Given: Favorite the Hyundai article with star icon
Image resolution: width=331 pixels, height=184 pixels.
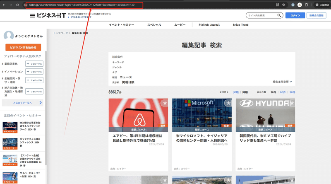Looking at the screenshot, I should pyautogui.click(x=292, y=103).
